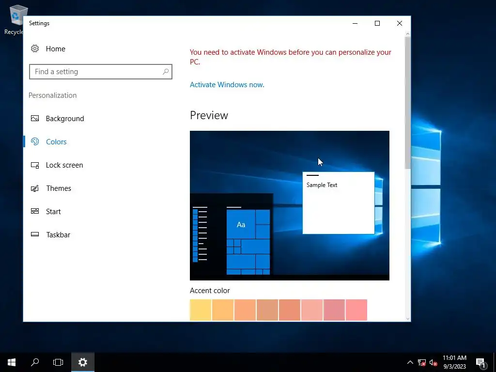The height and width of the screenshot is (372, 496).
Task: Show hidden system tray icons
Action: [x=410, y=362]
